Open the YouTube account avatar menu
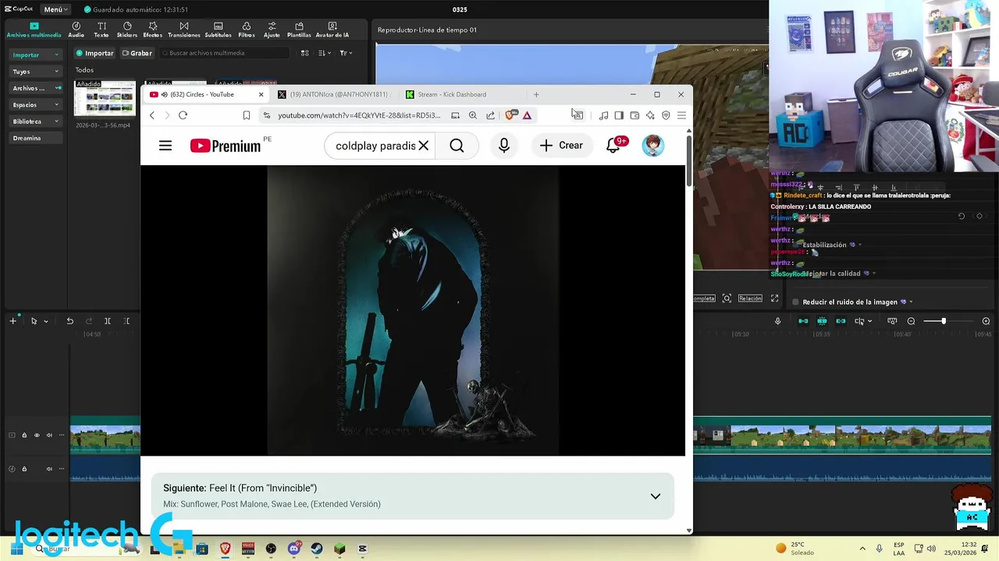The image size is (999, 561). 652,146
